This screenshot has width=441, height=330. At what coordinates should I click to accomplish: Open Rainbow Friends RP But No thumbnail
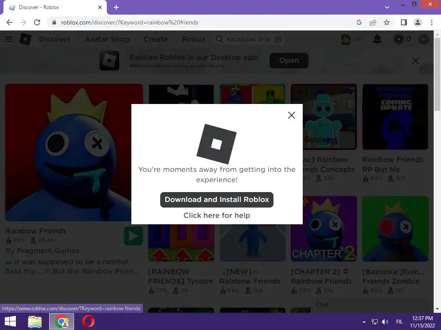point(395,117)
